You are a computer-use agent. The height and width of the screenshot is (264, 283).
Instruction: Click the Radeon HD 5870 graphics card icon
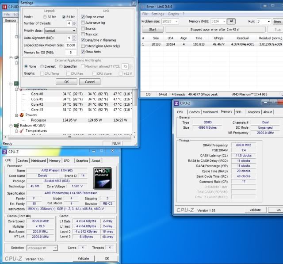16,126
